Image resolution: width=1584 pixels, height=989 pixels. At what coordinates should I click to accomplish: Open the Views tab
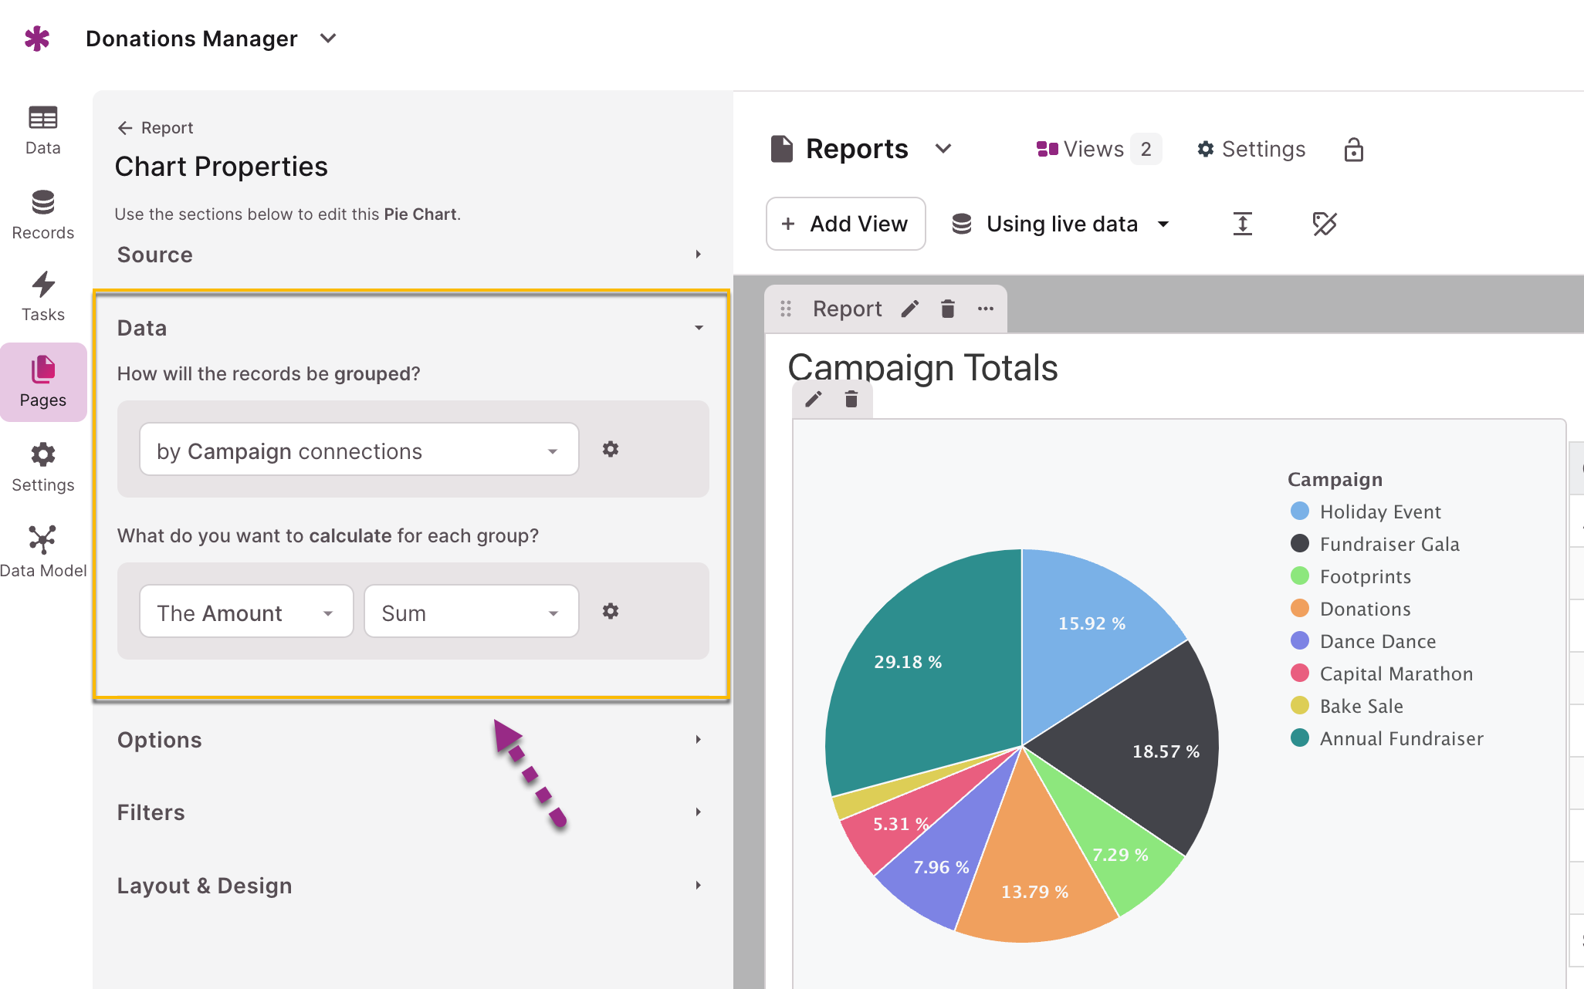pyautogui.click(x=1098, y=149)
